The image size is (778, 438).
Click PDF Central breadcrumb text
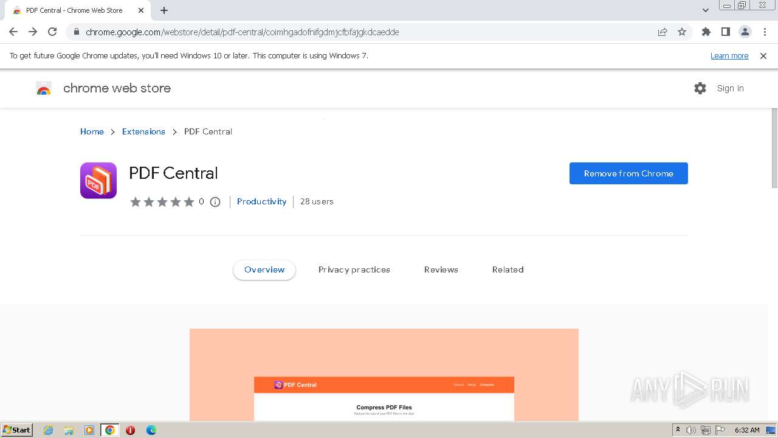click(x=208, y=131)
